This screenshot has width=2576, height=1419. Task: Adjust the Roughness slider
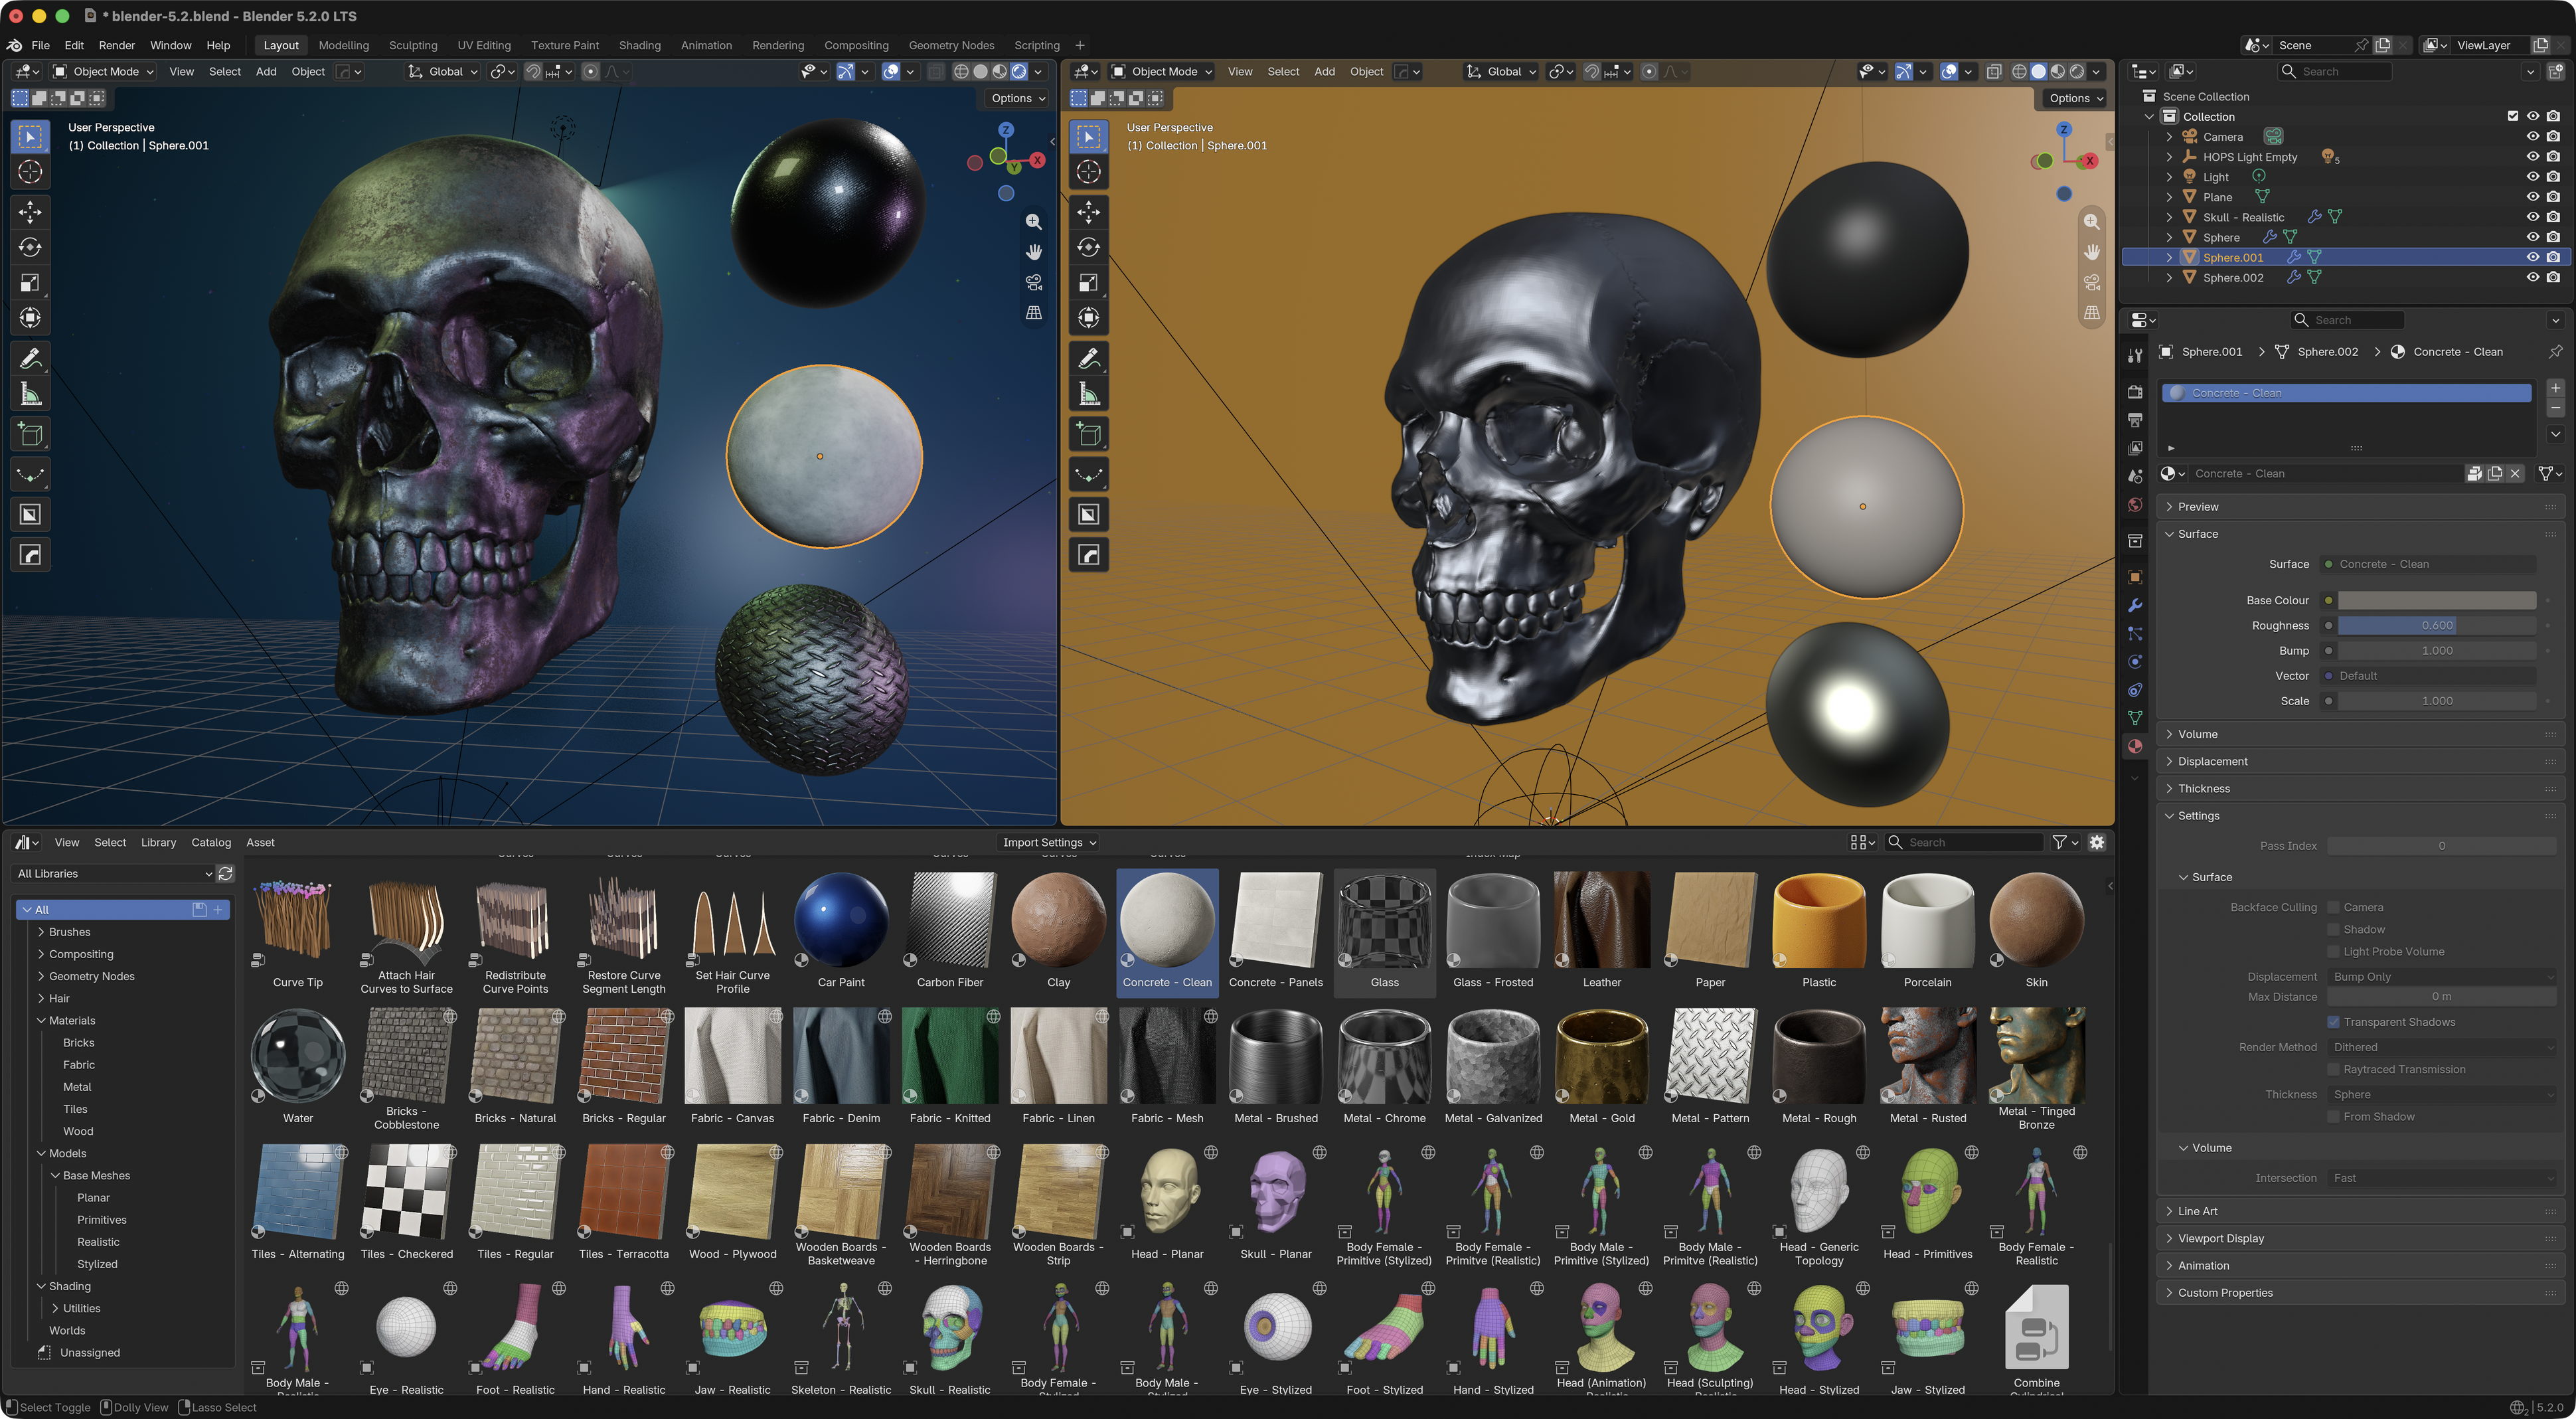(2436, 625)
